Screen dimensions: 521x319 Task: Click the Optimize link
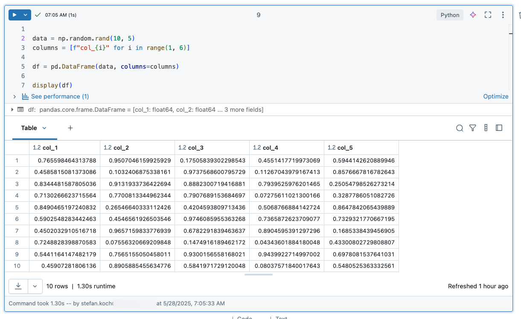click(x=495, y=96)
